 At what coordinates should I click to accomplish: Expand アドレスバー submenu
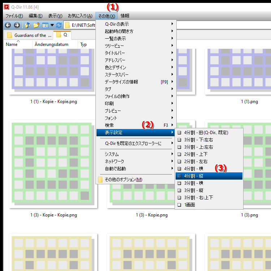coord(135,60)
